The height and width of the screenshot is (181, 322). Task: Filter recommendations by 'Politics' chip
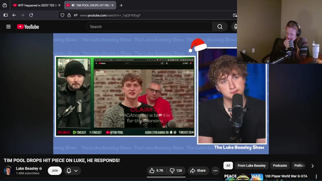point(300,165)
